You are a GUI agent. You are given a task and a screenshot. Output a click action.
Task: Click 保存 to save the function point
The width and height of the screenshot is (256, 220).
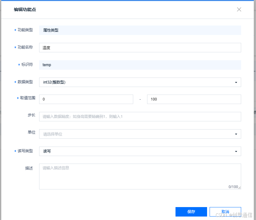191,211
